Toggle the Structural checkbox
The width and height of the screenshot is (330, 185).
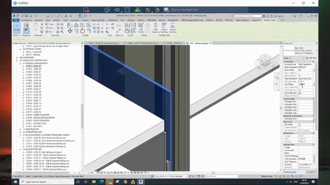click(300, 124)
